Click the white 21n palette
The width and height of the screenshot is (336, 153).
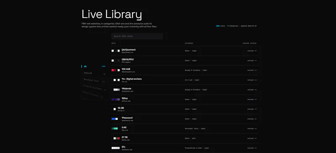point(115,148)
